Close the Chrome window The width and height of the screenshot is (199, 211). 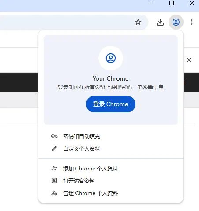[x=192, y=3]
